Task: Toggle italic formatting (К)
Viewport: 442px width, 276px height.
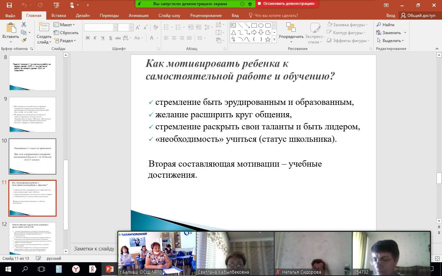Action: [x=95, y=38]
